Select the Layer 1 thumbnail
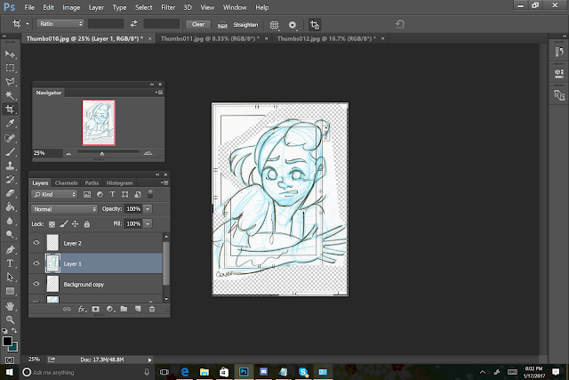The image size is (569, 380). [x=52, y=263]
